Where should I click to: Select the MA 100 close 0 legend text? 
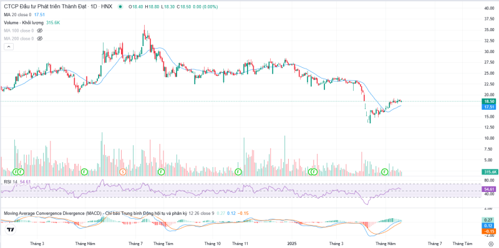pyautogui.click(x=19, y=31)
